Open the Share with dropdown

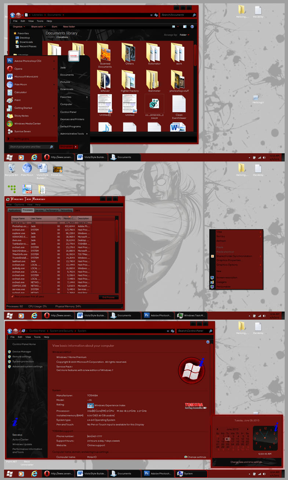38,26
